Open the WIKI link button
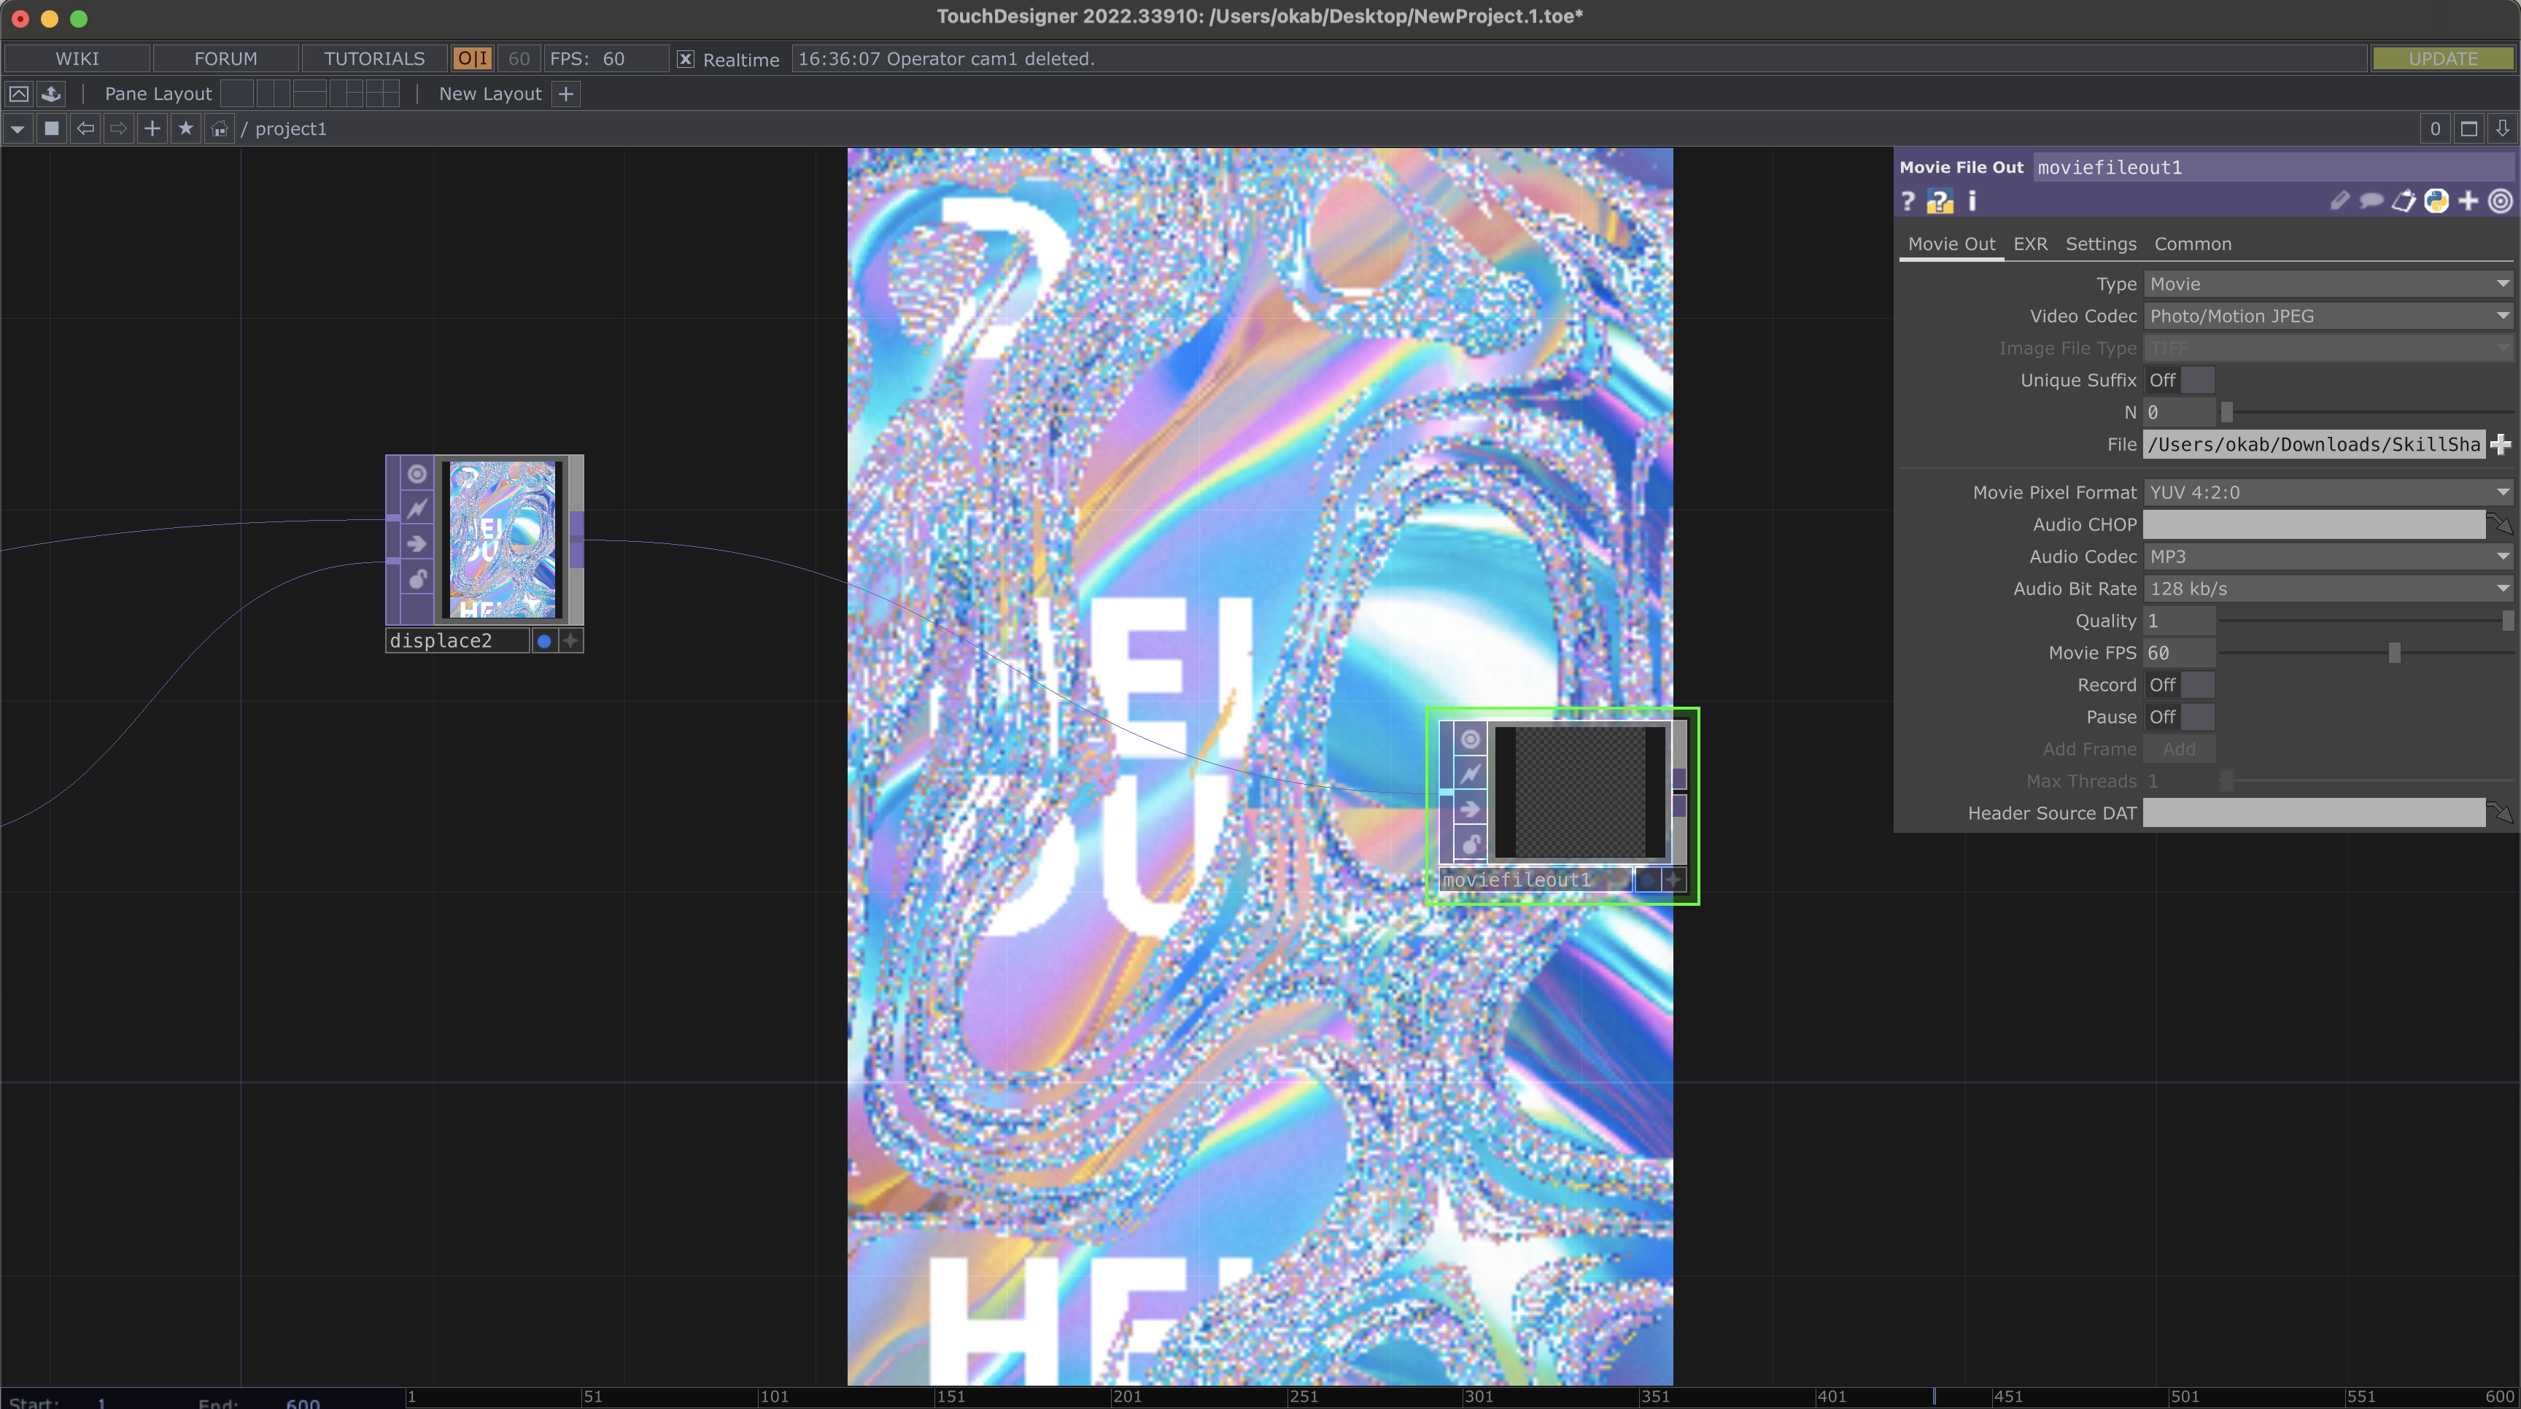 [x=77, y=58]
